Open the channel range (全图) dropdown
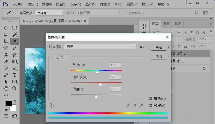The width and height of the screenshot is (215, 124). coord(63,57)
